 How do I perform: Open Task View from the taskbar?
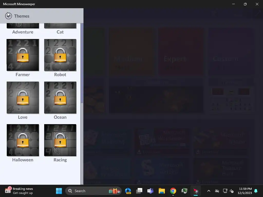(x=139, y=191)
